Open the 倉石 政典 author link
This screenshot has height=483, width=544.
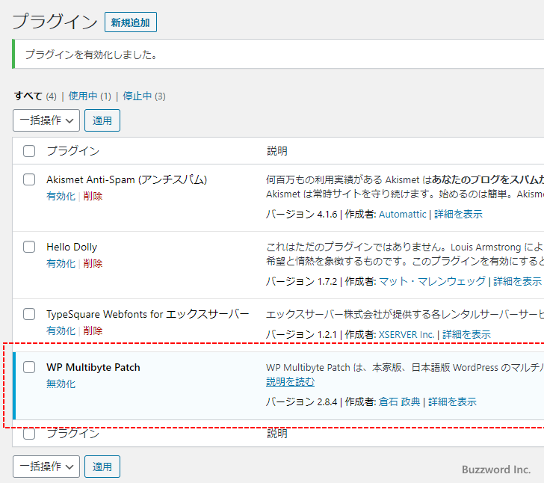(399, 402)
